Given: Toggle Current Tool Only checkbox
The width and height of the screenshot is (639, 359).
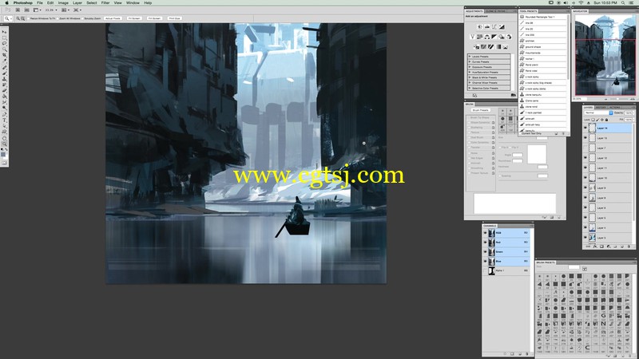Looking at the screenshot, I should pyautogui.click(x=520, y=133).
